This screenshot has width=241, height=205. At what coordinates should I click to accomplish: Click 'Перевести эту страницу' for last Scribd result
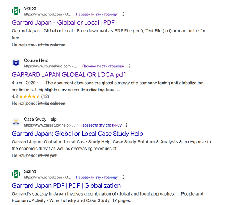coord(97,177)
